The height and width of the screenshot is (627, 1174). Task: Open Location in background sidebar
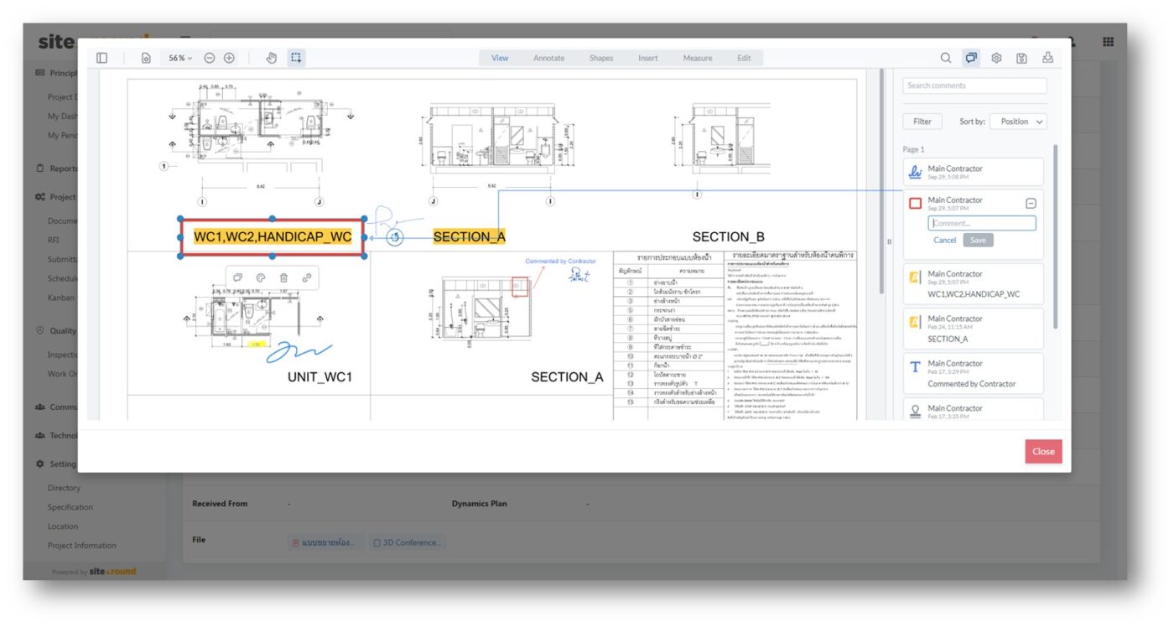point(63,526)
